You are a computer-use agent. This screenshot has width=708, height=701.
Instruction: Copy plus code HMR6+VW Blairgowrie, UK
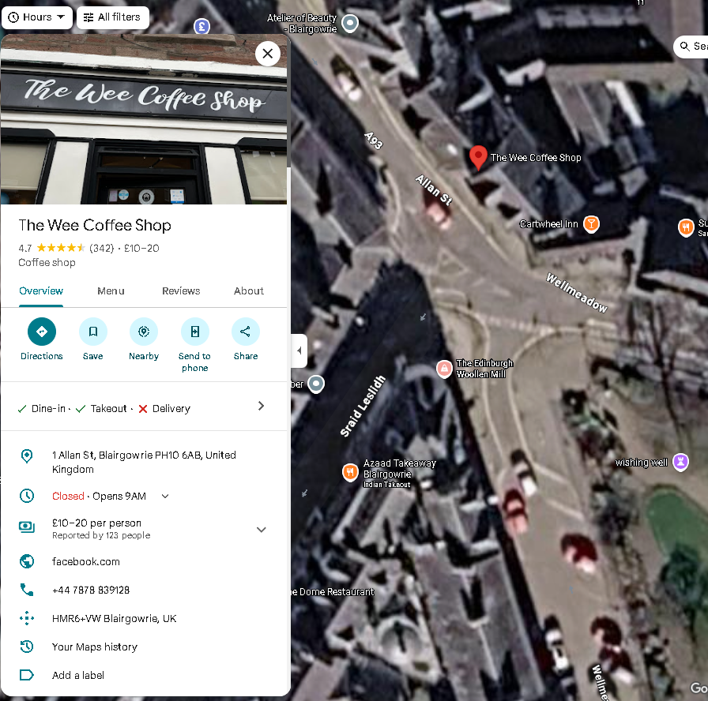[115, 618]
